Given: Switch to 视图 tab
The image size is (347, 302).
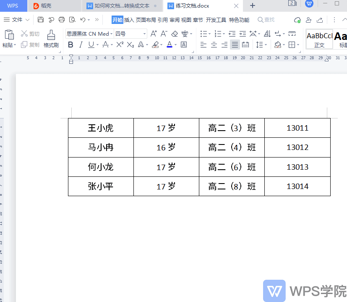Looking at the screenshot, I should click(186, 20).
